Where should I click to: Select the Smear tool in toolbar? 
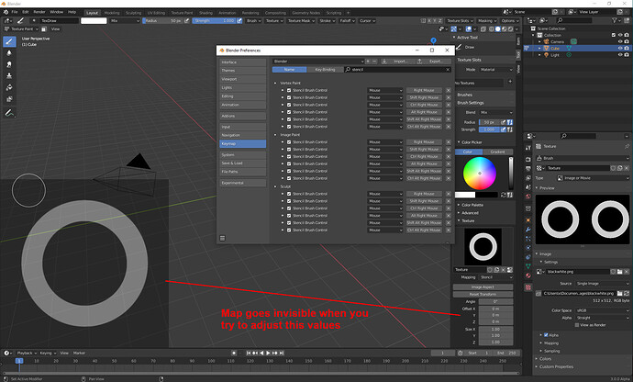9,64
